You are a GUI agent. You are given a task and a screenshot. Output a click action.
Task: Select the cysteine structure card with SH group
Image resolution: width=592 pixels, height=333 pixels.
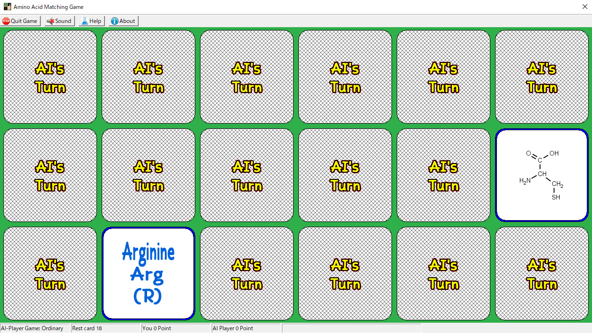coord(542,175)
